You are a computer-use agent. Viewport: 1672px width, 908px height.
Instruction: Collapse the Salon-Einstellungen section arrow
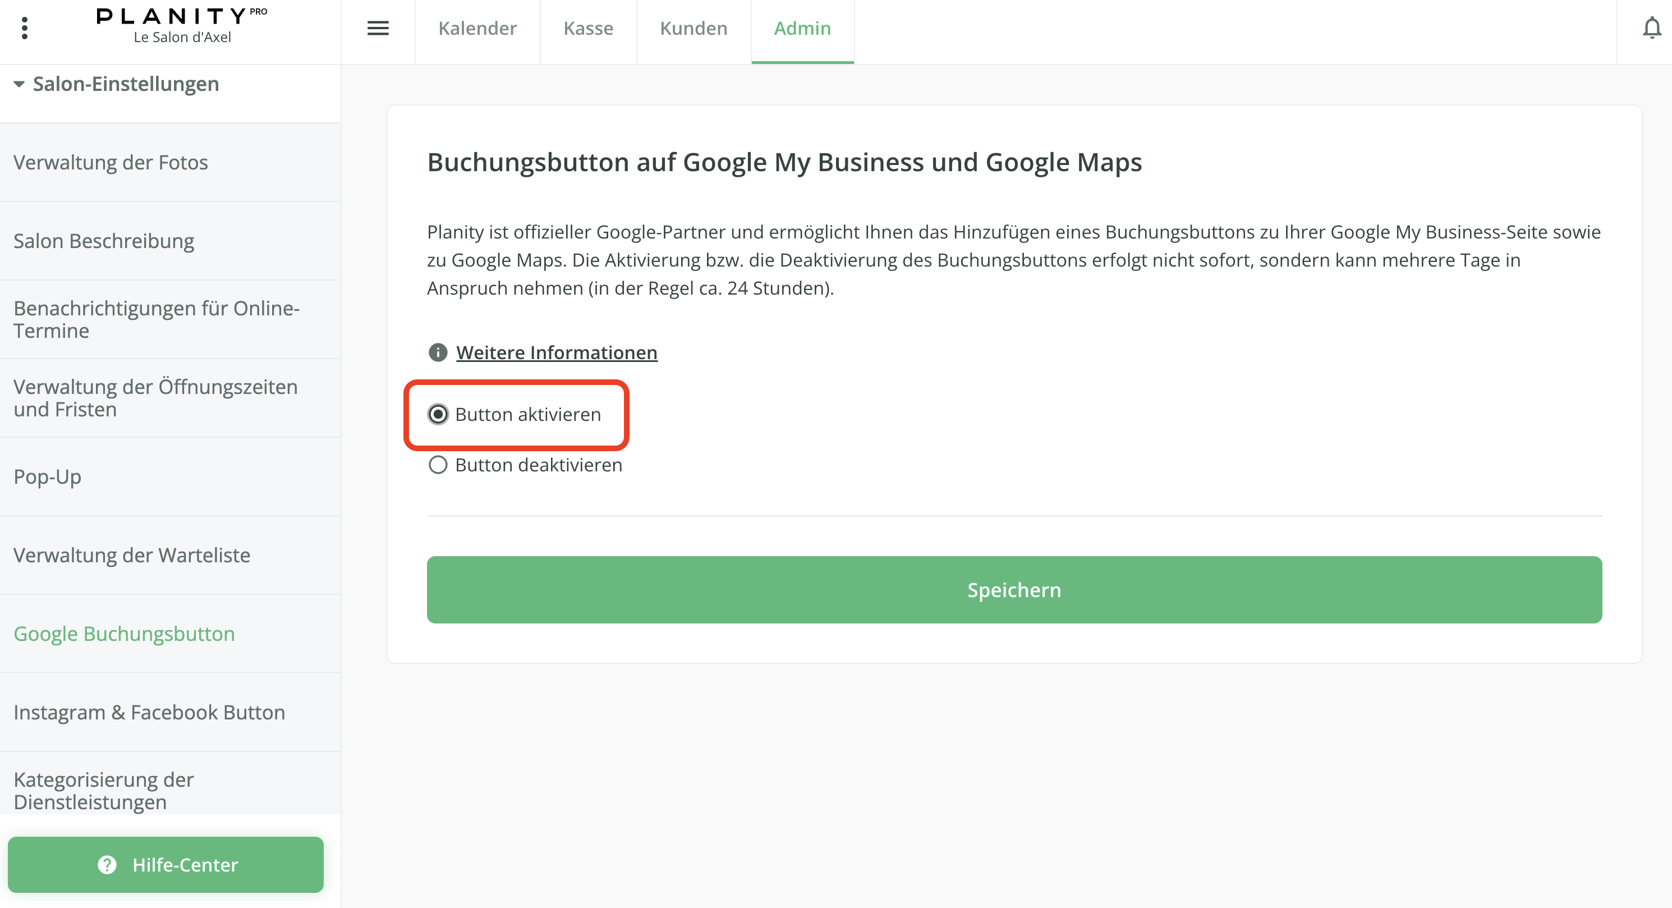(x=19, y=84)
